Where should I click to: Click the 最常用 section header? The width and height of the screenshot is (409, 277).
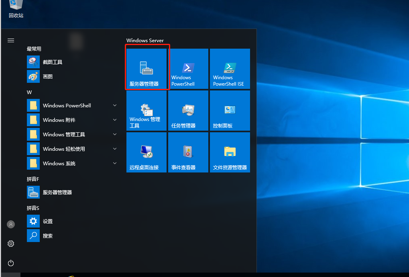pyautogui.click(x=34, y=49)
